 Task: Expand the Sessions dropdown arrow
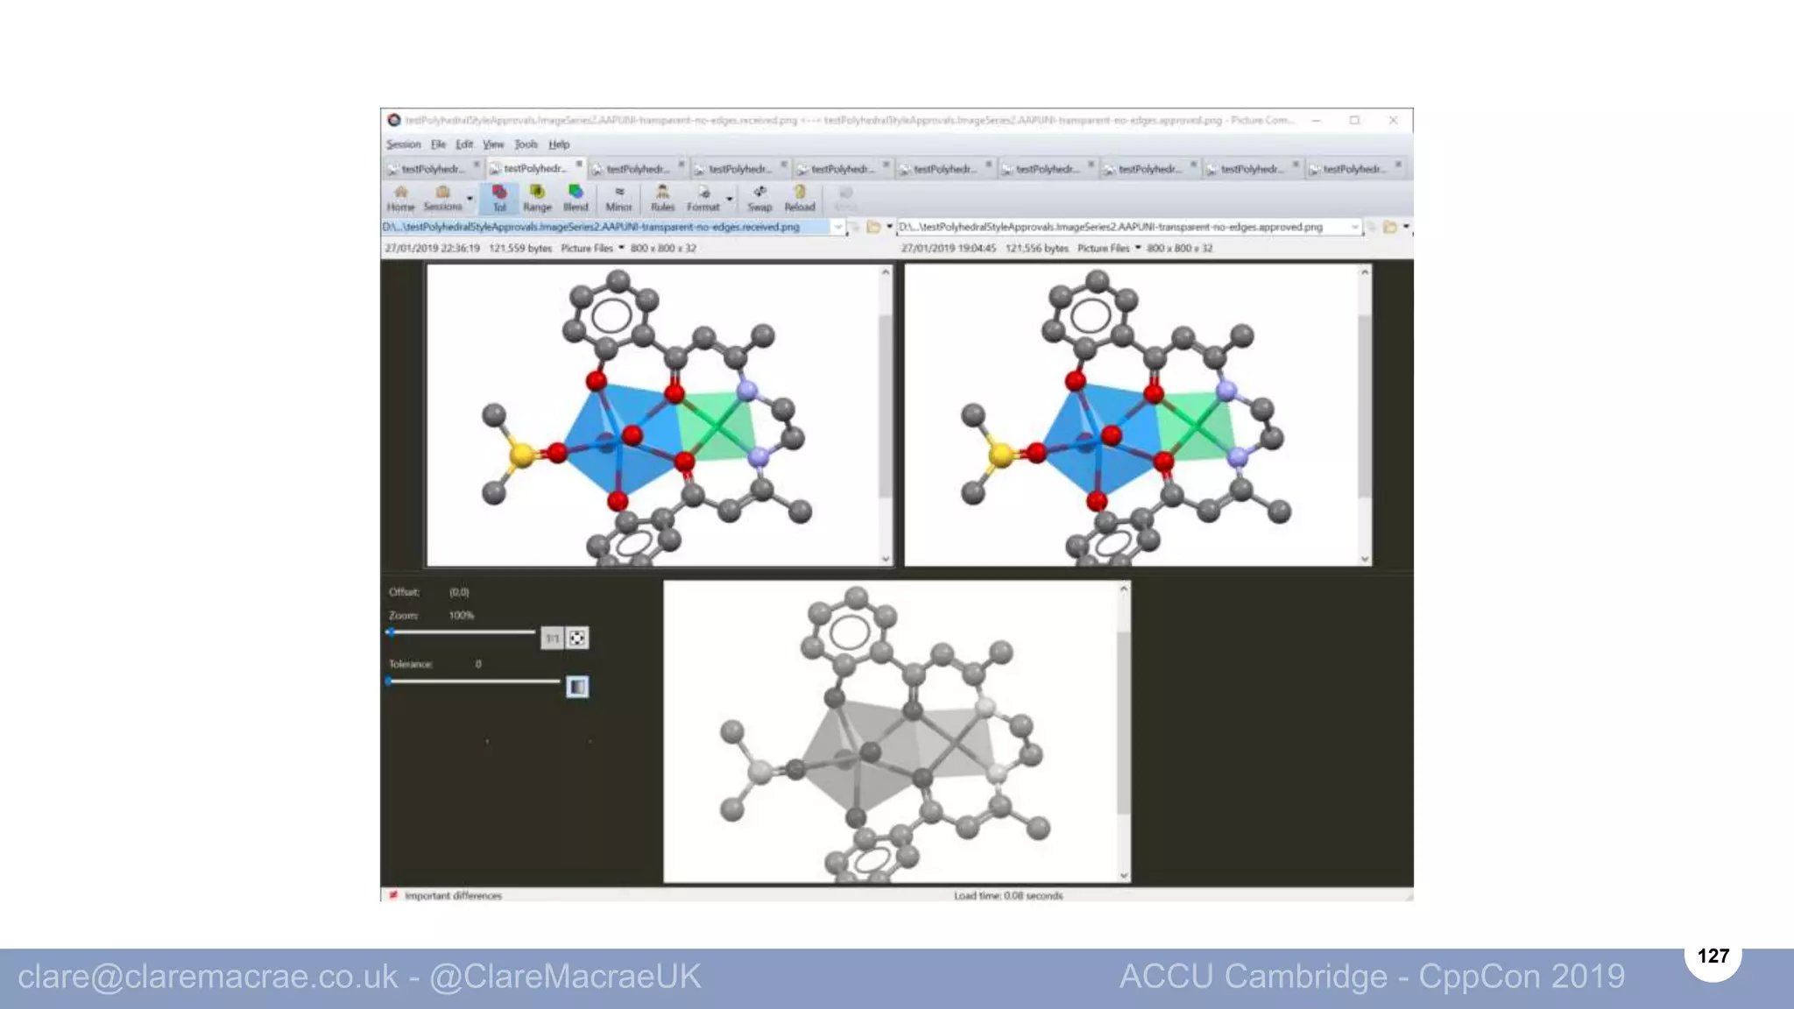coord(470,200)
